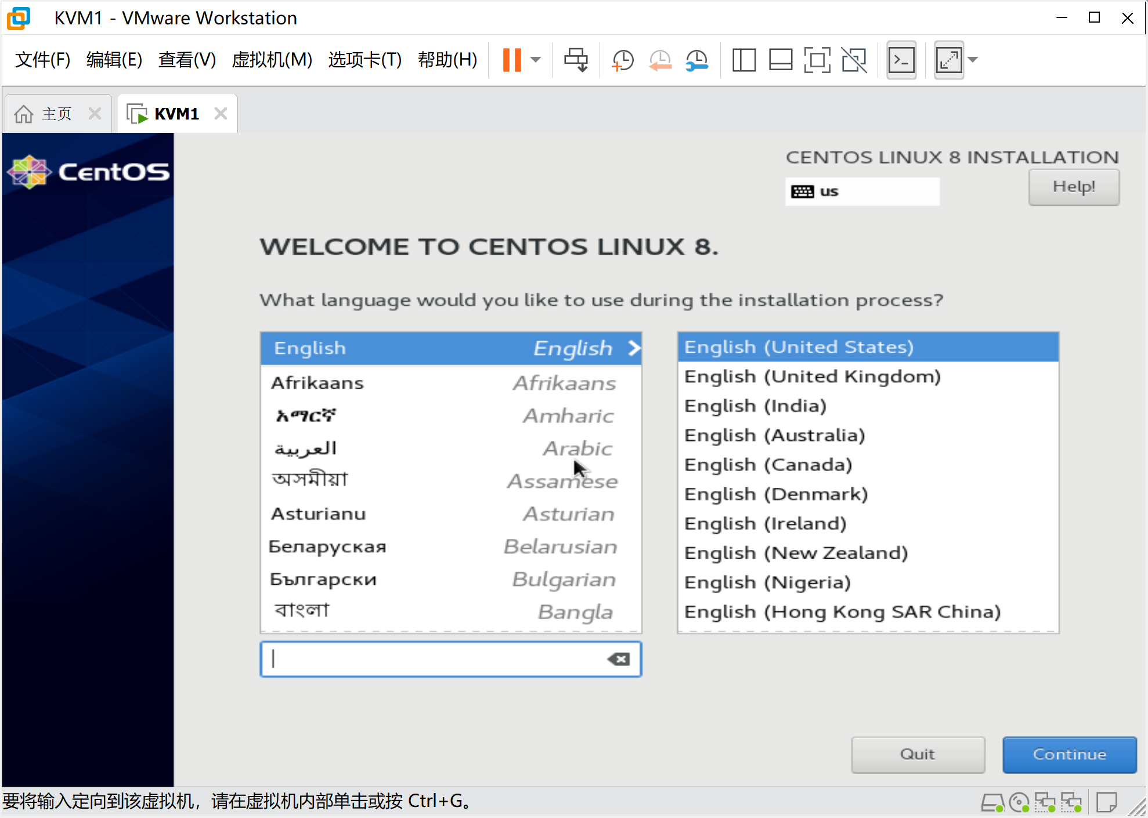
Task: Click the Help! button
Action: (1074, 187)
